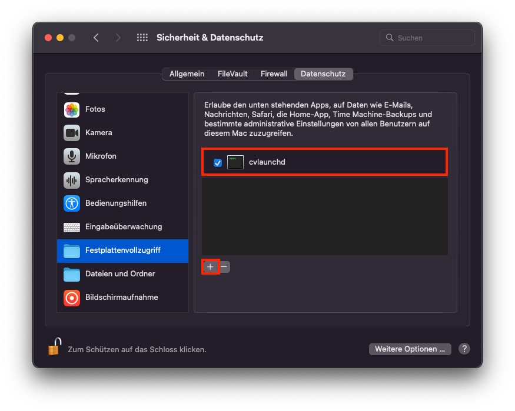This screenshot has height=411, width=515.
Task: Click the open lock icon
Action: 53,348
